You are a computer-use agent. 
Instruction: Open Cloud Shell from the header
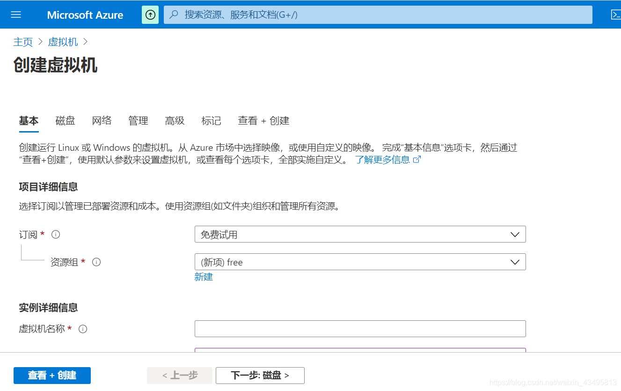616,15
